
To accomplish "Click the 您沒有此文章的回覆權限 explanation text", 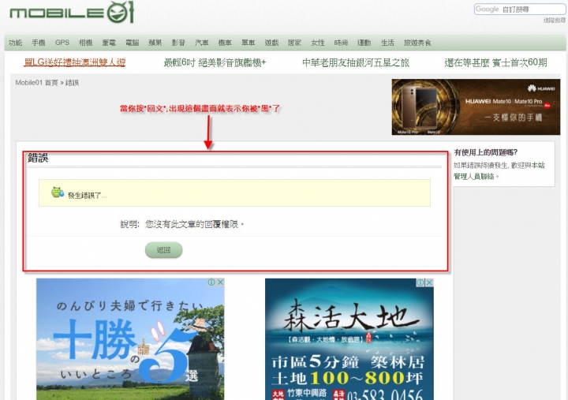I will pos(195,224).
